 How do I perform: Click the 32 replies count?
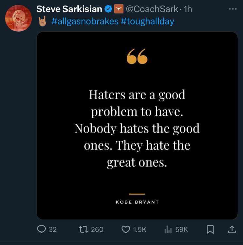coord(53,230)
